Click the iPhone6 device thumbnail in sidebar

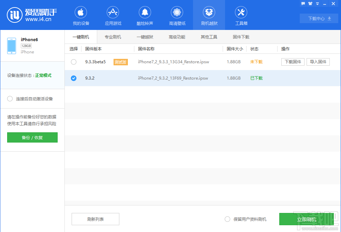(11, 45)
